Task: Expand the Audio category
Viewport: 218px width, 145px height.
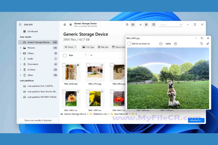Action: 21,59
